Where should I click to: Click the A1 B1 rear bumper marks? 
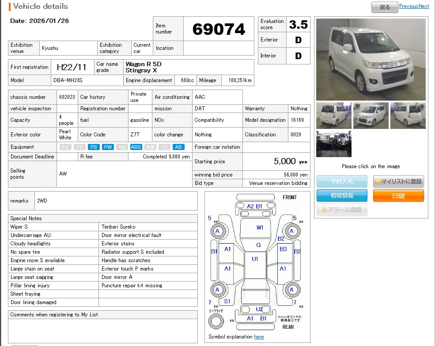pos(257,319)
